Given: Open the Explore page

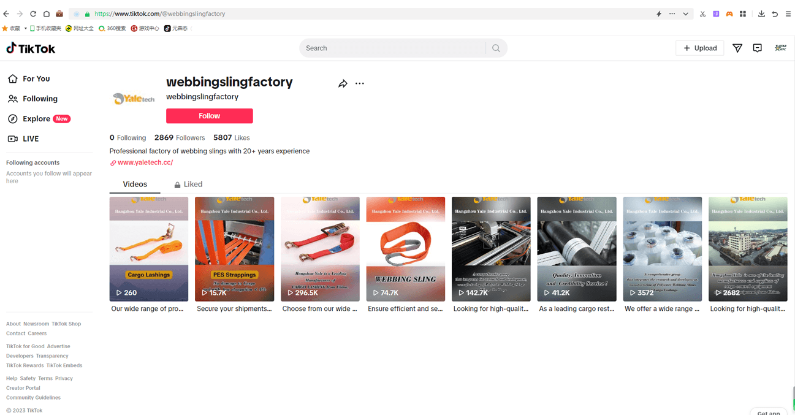Looking at the screenshot, I should point(37,119).
